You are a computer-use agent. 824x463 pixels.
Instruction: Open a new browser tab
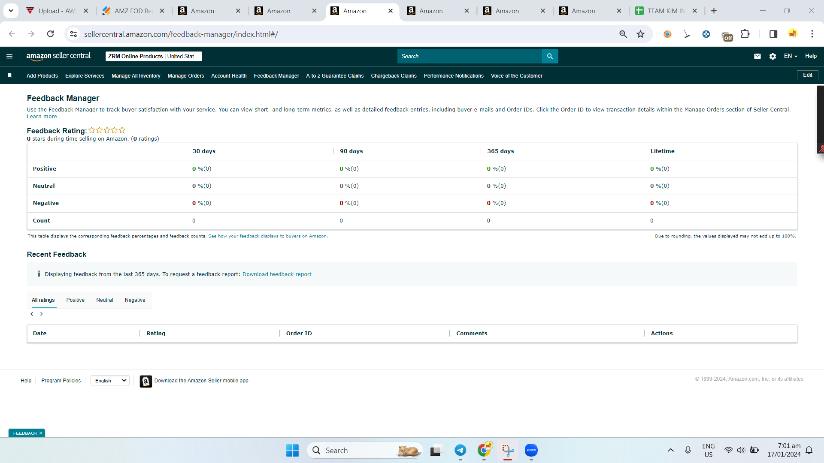714,11
